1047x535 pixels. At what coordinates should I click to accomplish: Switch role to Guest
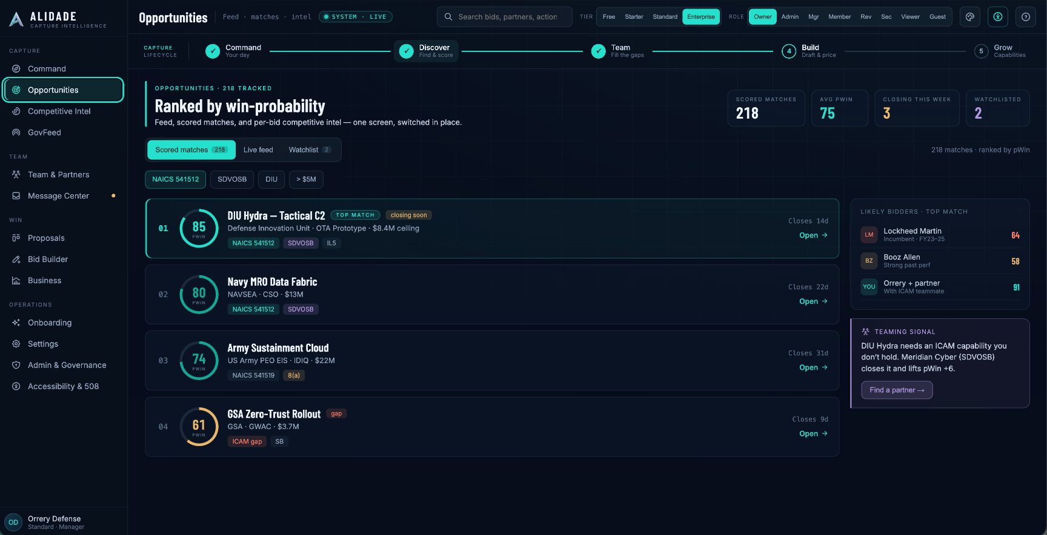click(x=937, y=17)
